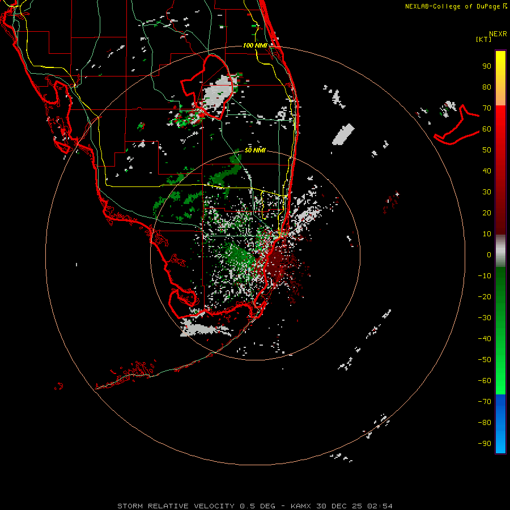Click the 50 value on the velocity scale
This screenshot has height=510, width=510.
pos(487,150)
